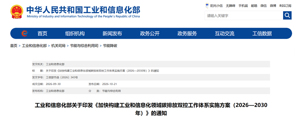
Task: Open the 手机端 mobile link
Action: [x=243, y=6]
